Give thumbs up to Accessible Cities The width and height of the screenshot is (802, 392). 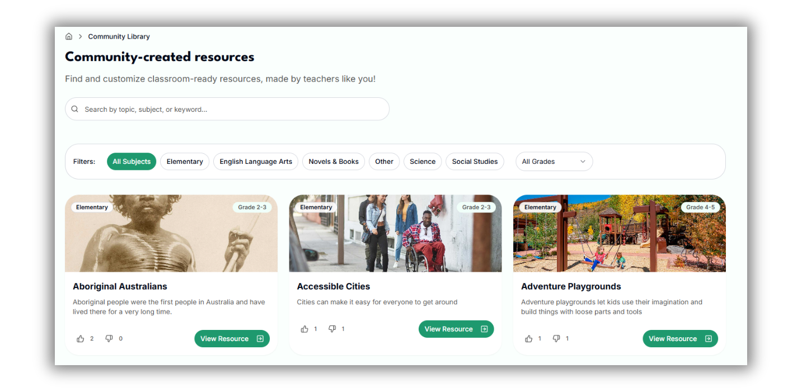click(304, 329)
